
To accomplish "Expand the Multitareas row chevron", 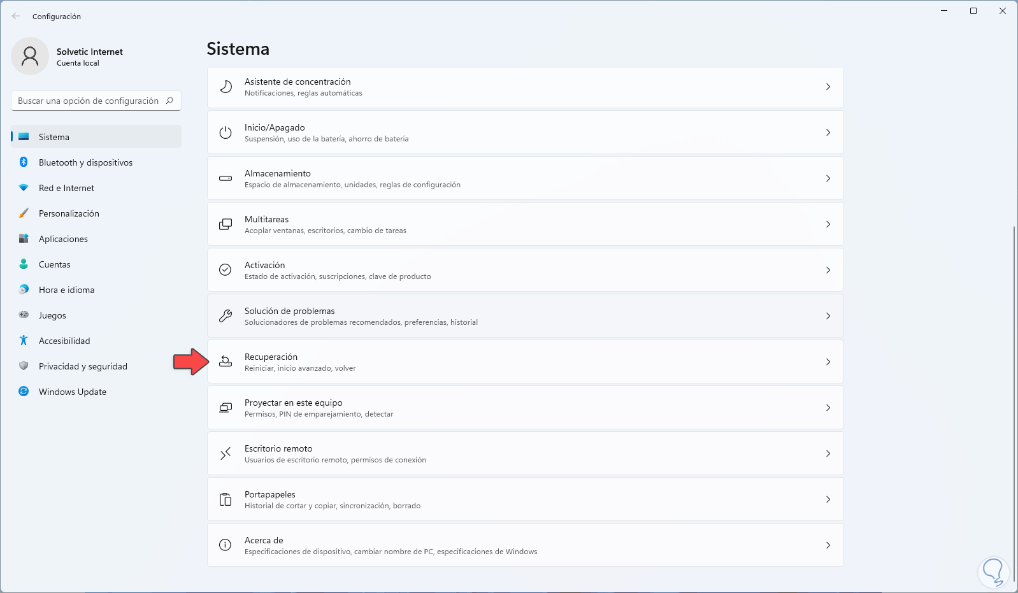I will [x=828, y=224].
